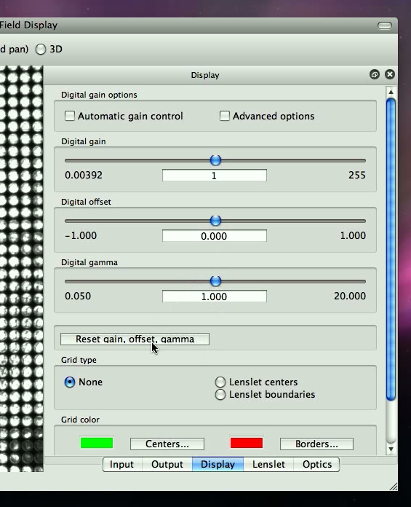Click the red grid color swatch
Image resolution: width=411 pixels, height=507 pixels.
[247, 443]
